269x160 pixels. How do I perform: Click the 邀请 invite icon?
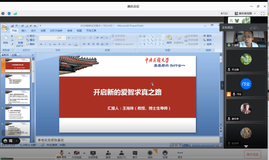(108, 153)
